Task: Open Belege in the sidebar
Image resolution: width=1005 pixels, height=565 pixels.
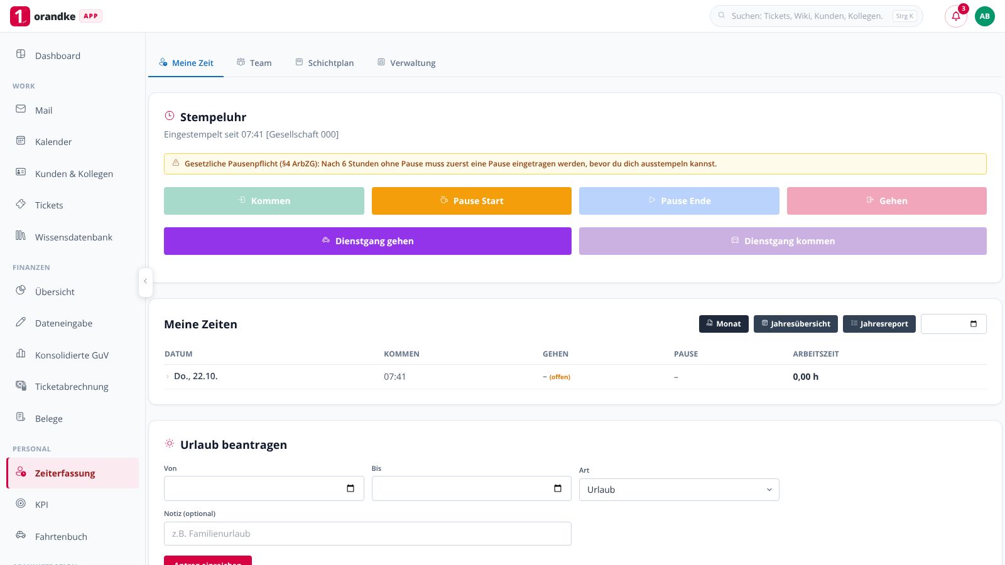Action: [72, 418]
